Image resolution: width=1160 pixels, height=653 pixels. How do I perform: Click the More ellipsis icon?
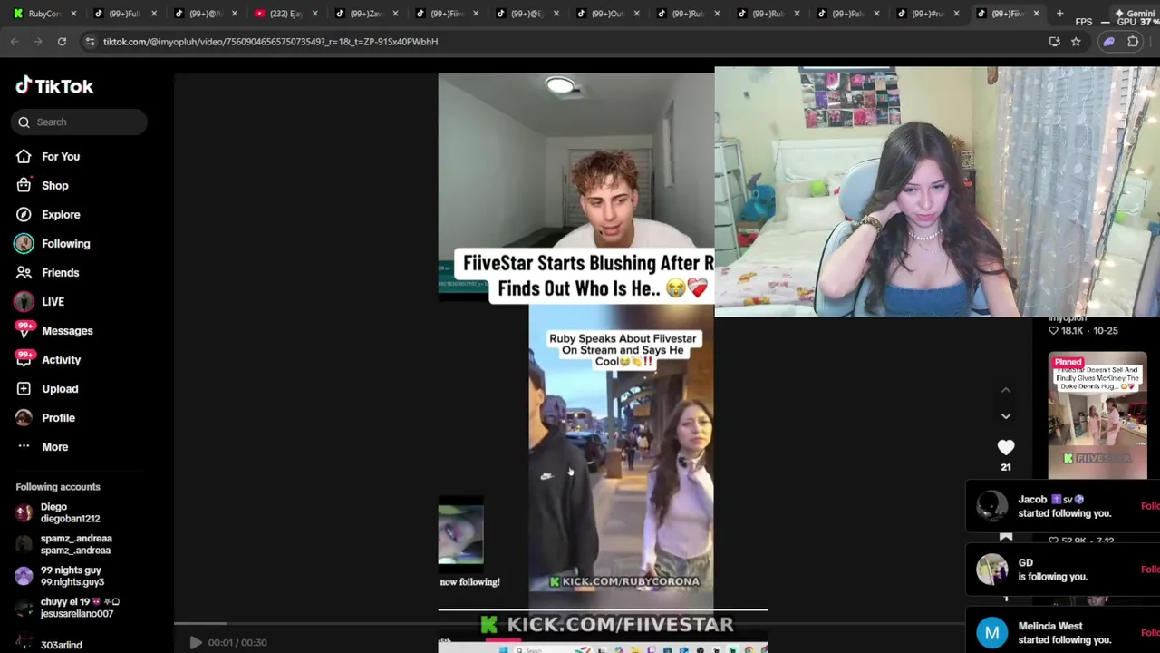click(x=24, y=446)
